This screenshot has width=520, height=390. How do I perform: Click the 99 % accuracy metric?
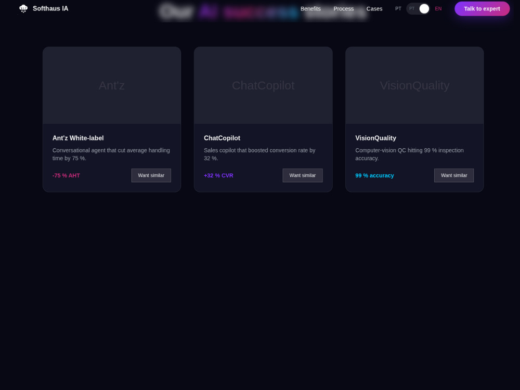pos(374,175)
